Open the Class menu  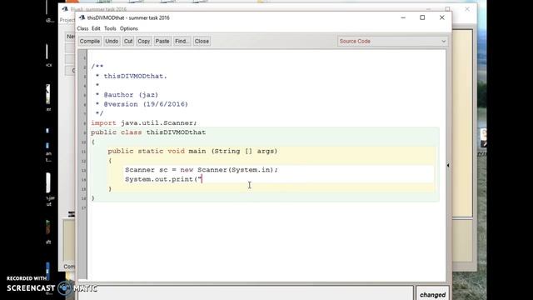click(82, 28)
